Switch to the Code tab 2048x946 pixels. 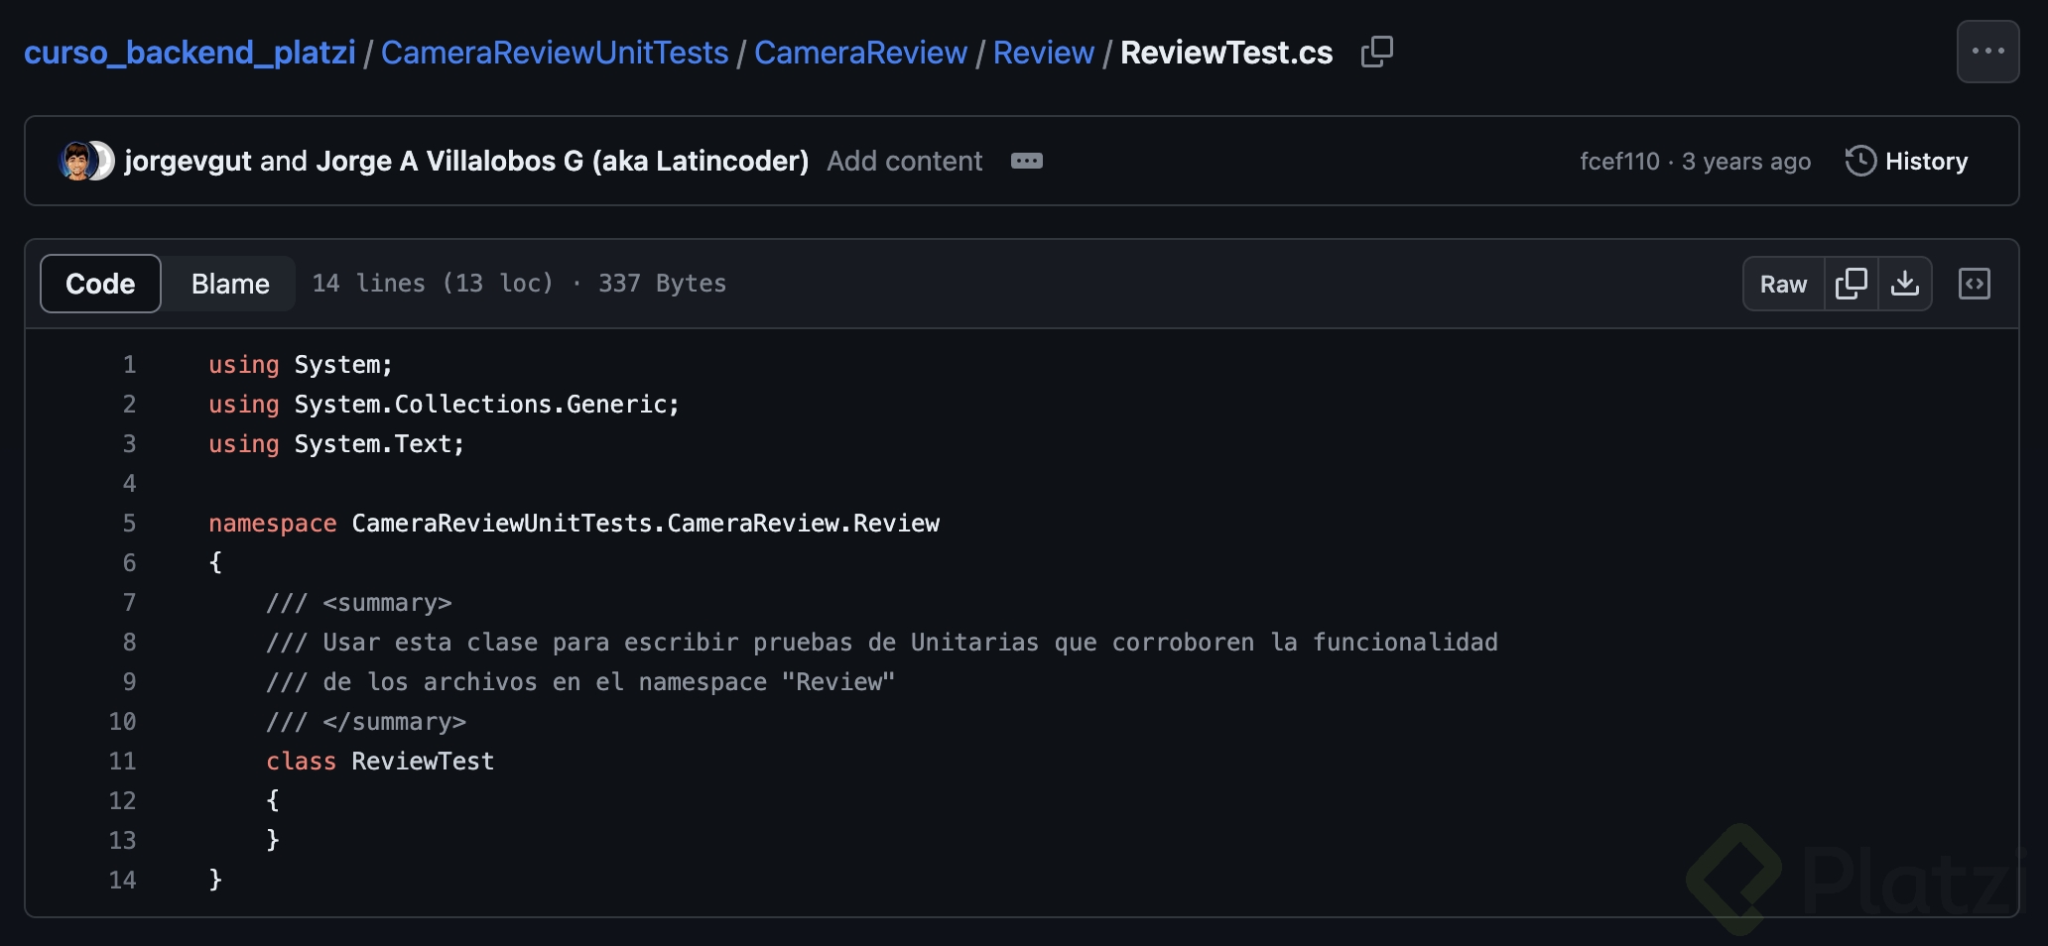100,284
